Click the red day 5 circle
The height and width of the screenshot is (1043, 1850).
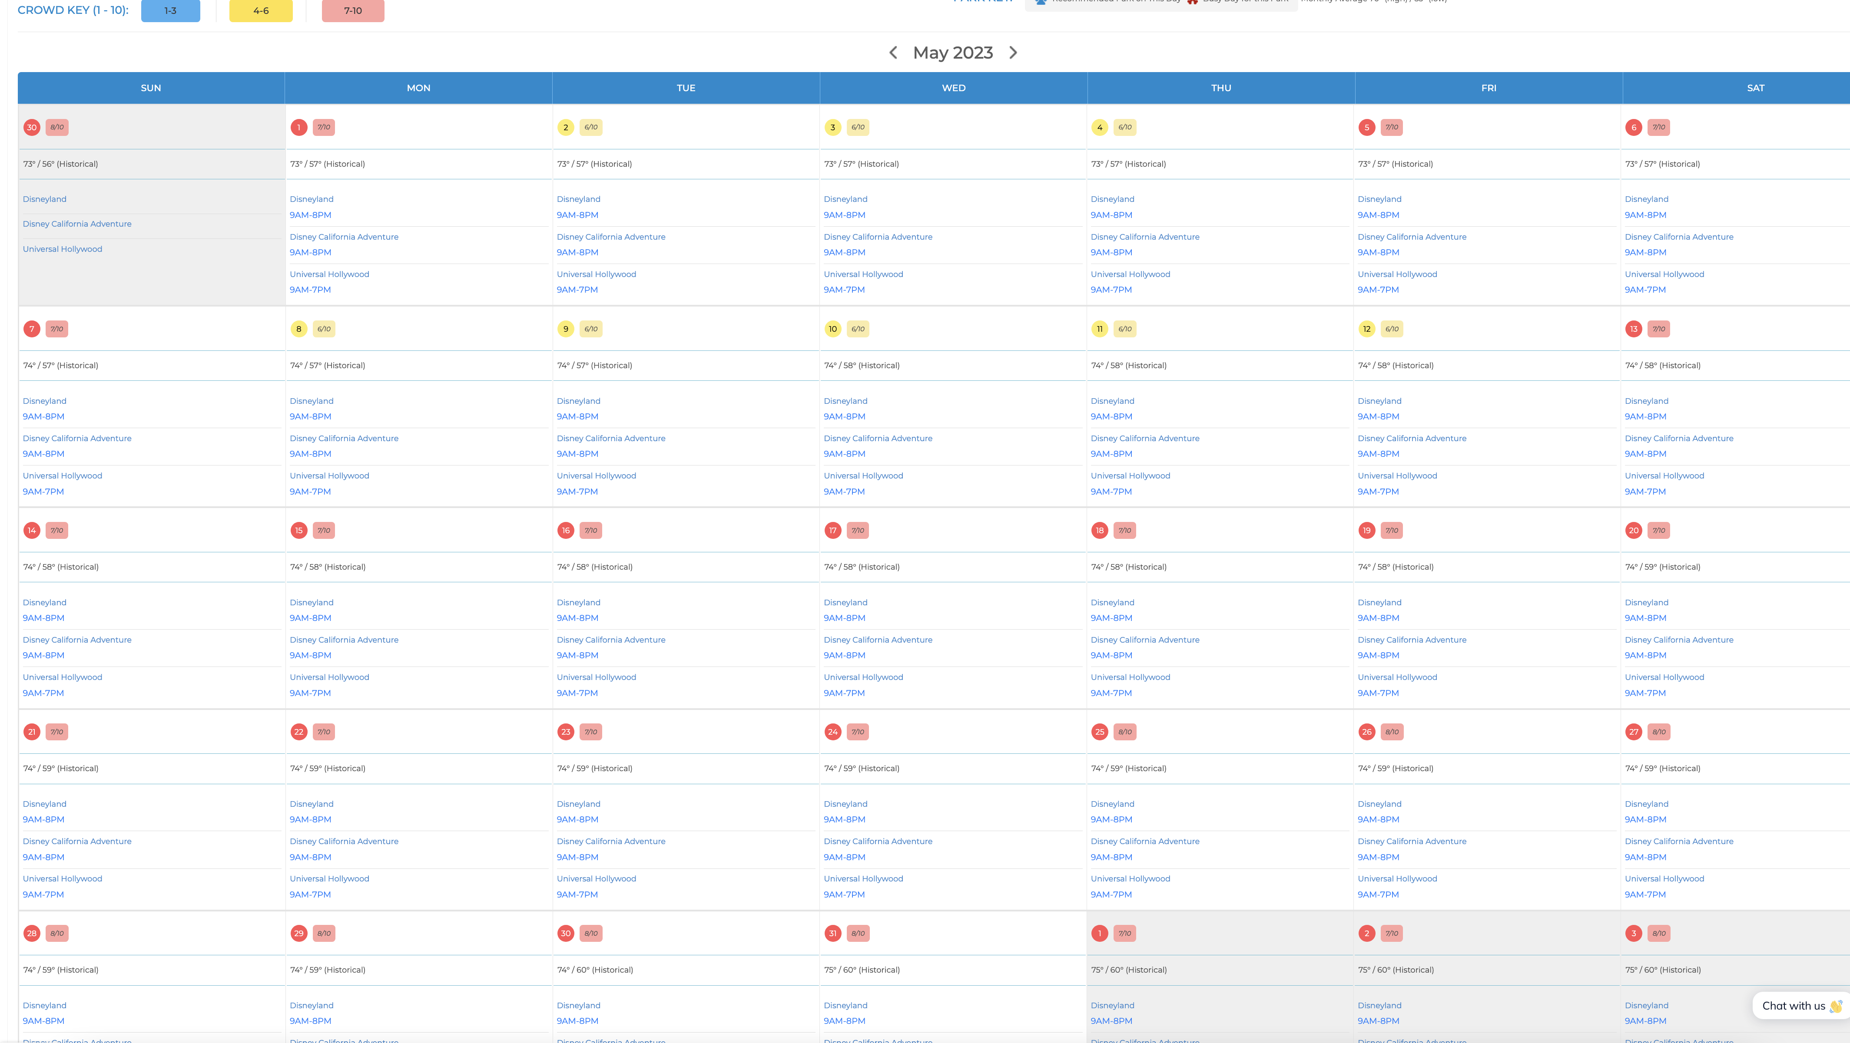tap(1367, 128)
